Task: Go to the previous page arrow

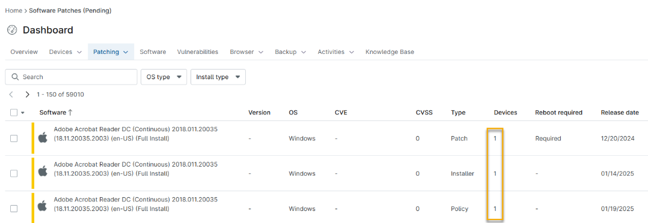Action: (11, 94)
